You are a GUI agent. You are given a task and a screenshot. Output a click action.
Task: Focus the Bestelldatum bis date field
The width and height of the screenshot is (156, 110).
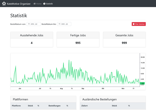[64, 24]
